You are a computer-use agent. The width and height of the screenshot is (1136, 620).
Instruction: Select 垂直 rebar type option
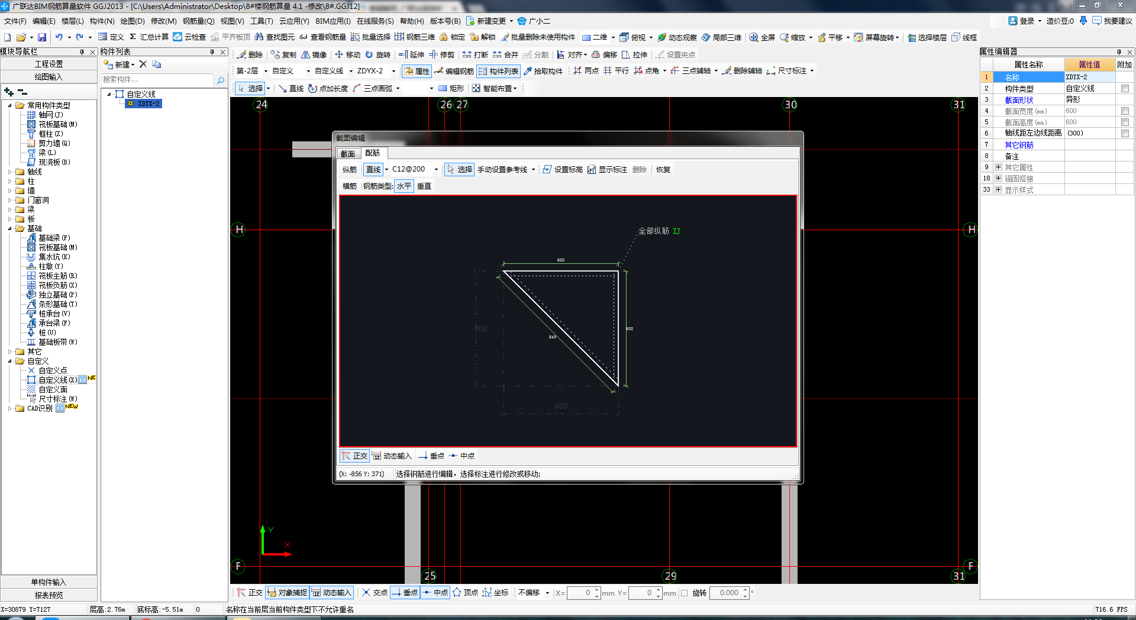pyautogui.click(x=424, y=186)
